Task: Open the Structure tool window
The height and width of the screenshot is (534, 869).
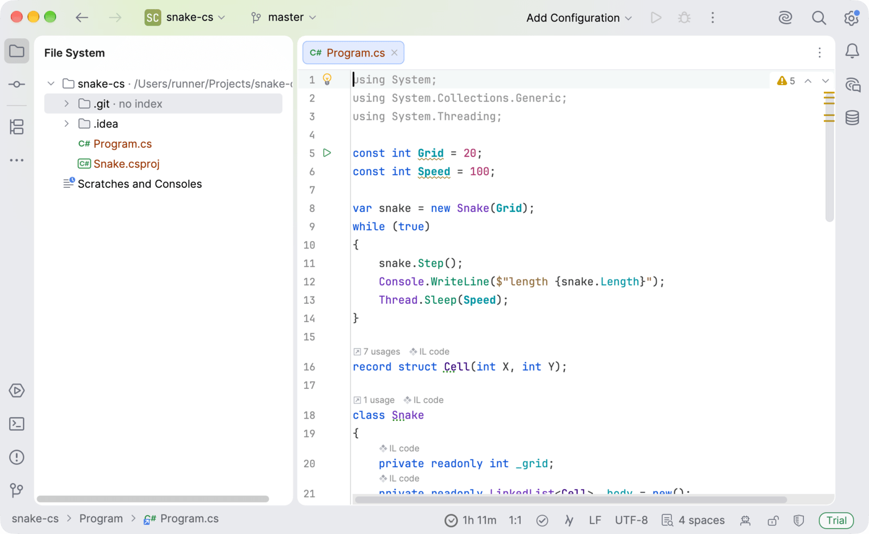Action: point(17,127)
